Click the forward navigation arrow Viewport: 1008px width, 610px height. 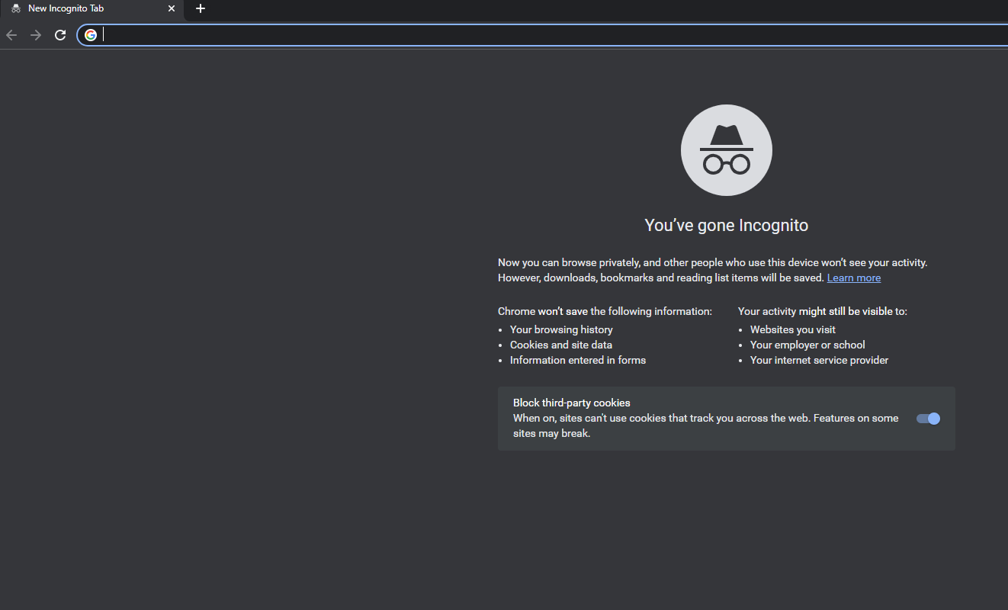click(35, 34)
